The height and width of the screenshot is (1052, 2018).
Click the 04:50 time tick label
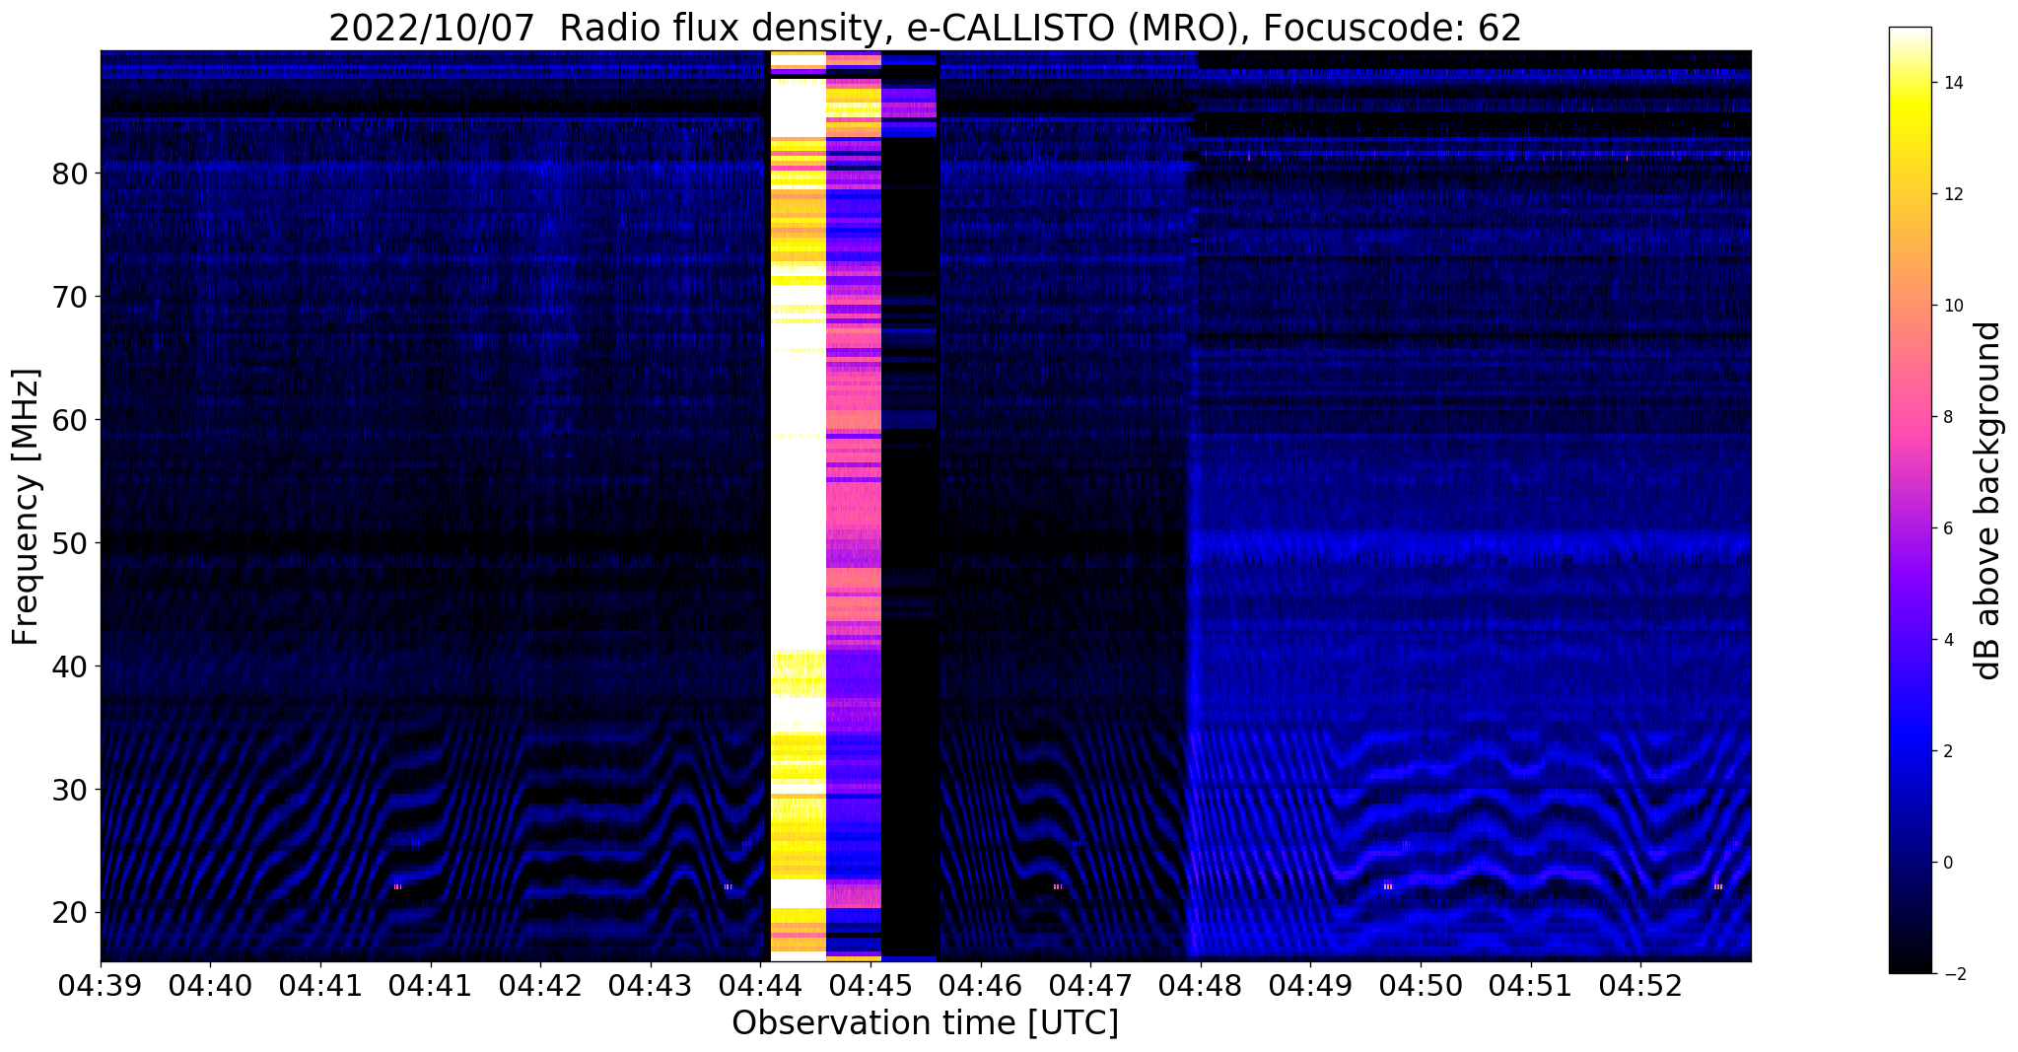1421,986
